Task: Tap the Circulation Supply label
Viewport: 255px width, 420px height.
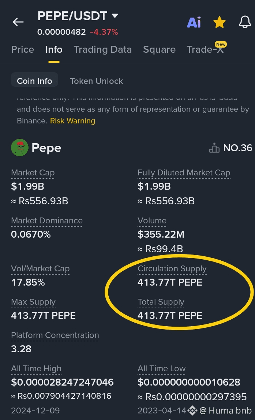Action: click(x=172, y=269)
